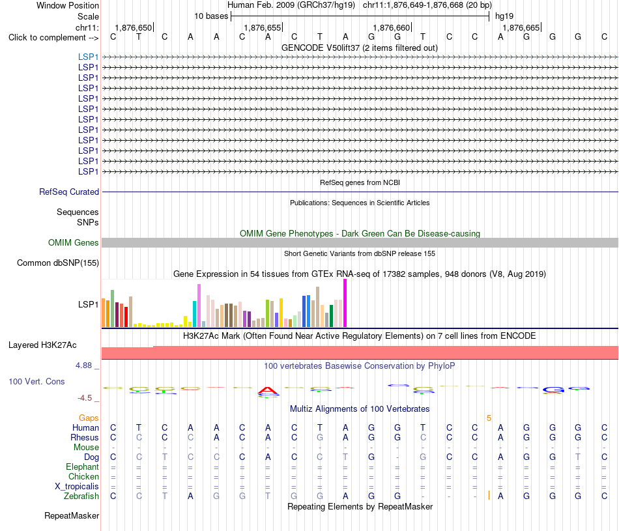The height and width of the screenshot is (531, 619).
Task: Select the Window Position label
Action: point(68,5)
